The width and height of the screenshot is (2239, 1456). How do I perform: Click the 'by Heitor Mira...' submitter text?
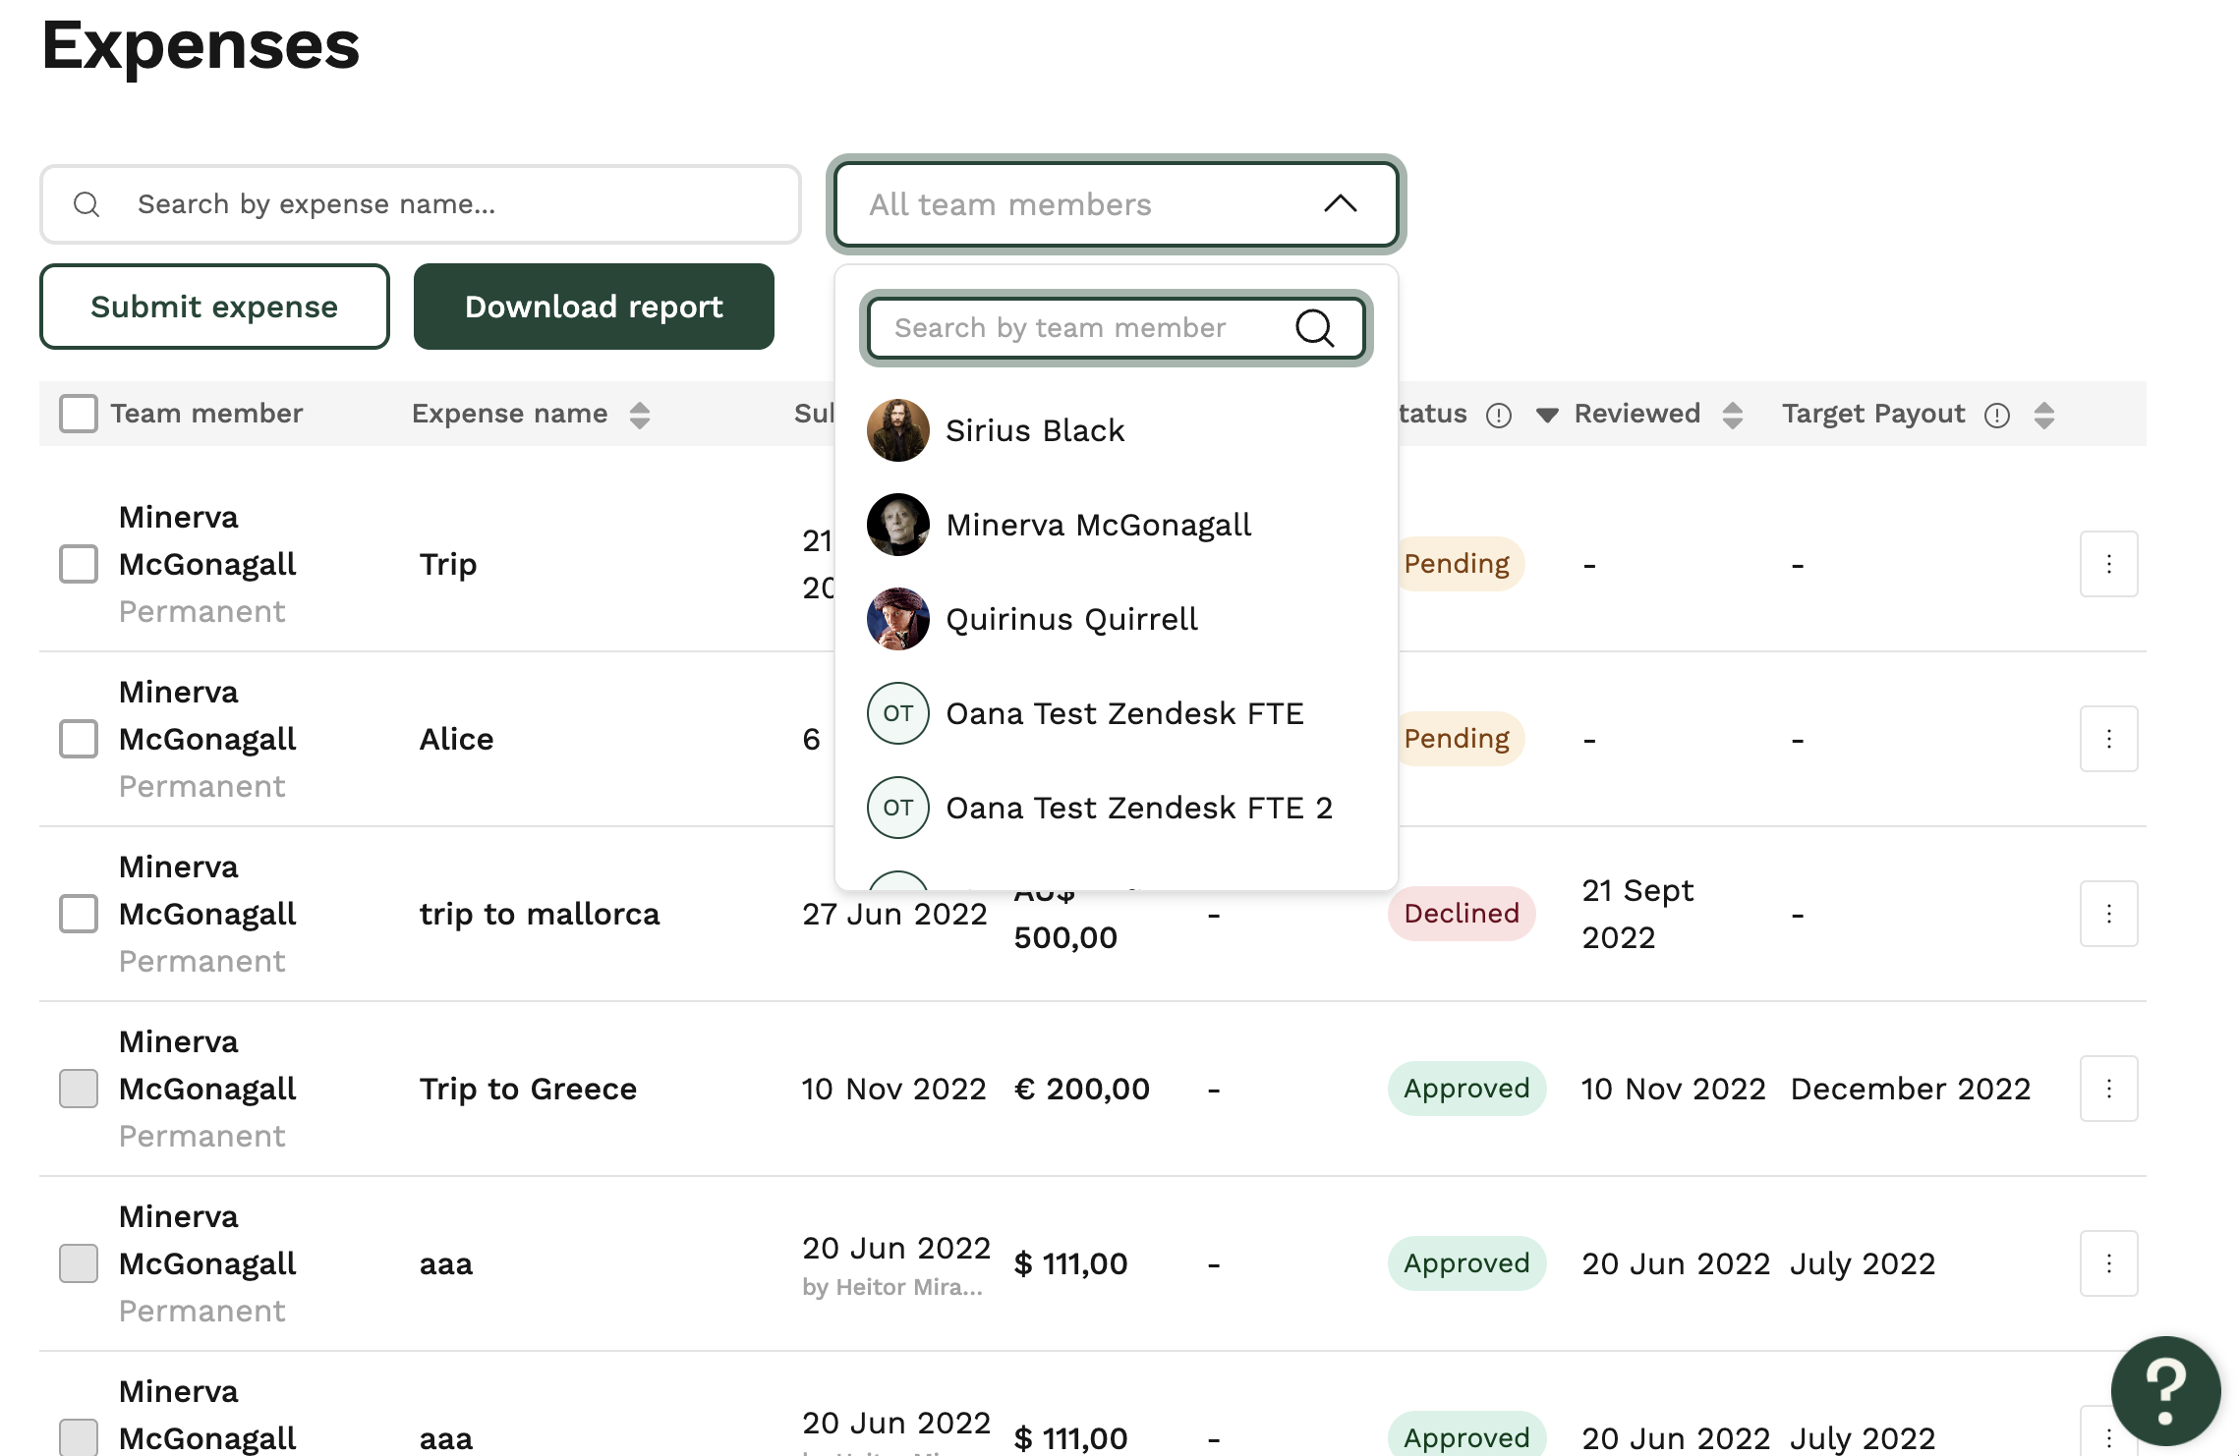pyautogui.click(x=892, y=1287)
